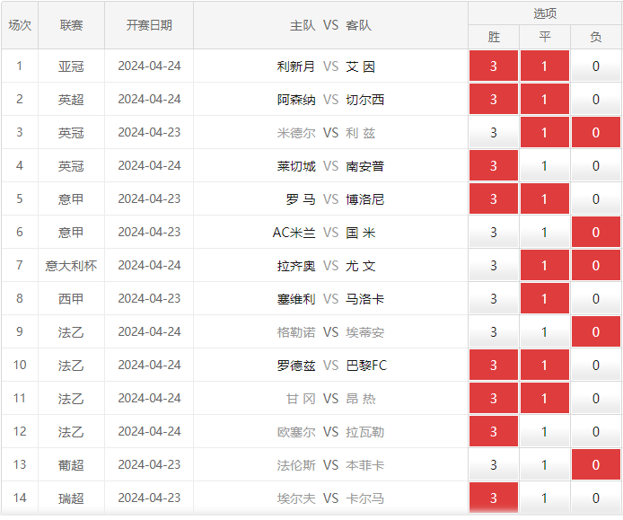Viewport: 623px width, 520px height.
Task: Select win option 3 for 塞维利 vs 马洛卡
Action: pyautogui.click(x=494, y=298)
